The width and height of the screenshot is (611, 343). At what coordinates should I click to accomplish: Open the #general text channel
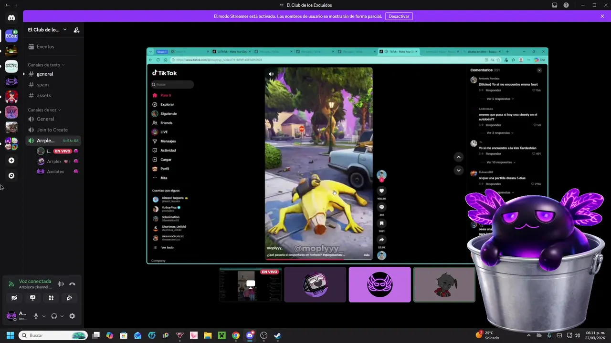coord(53,74)
